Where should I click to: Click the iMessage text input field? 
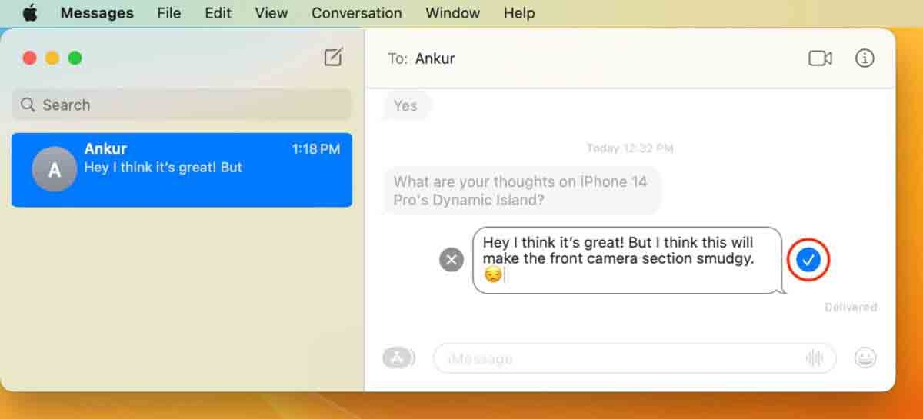coord(635,358)
